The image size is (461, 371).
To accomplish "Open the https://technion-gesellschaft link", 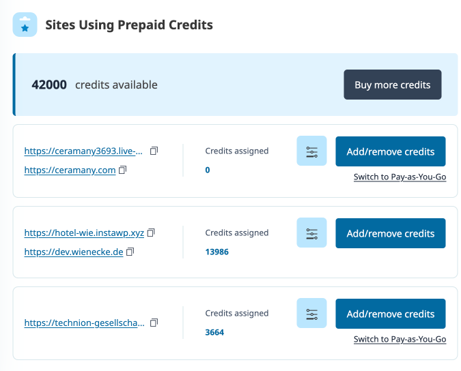I will pyautogui.click(x=84, y=323).
